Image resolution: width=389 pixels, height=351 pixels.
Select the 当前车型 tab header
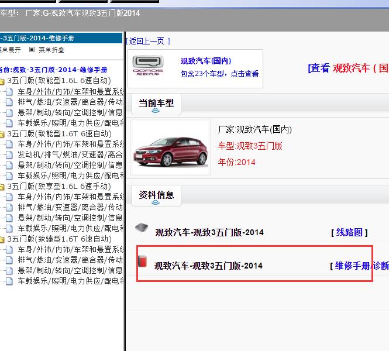tap(156, 104)
